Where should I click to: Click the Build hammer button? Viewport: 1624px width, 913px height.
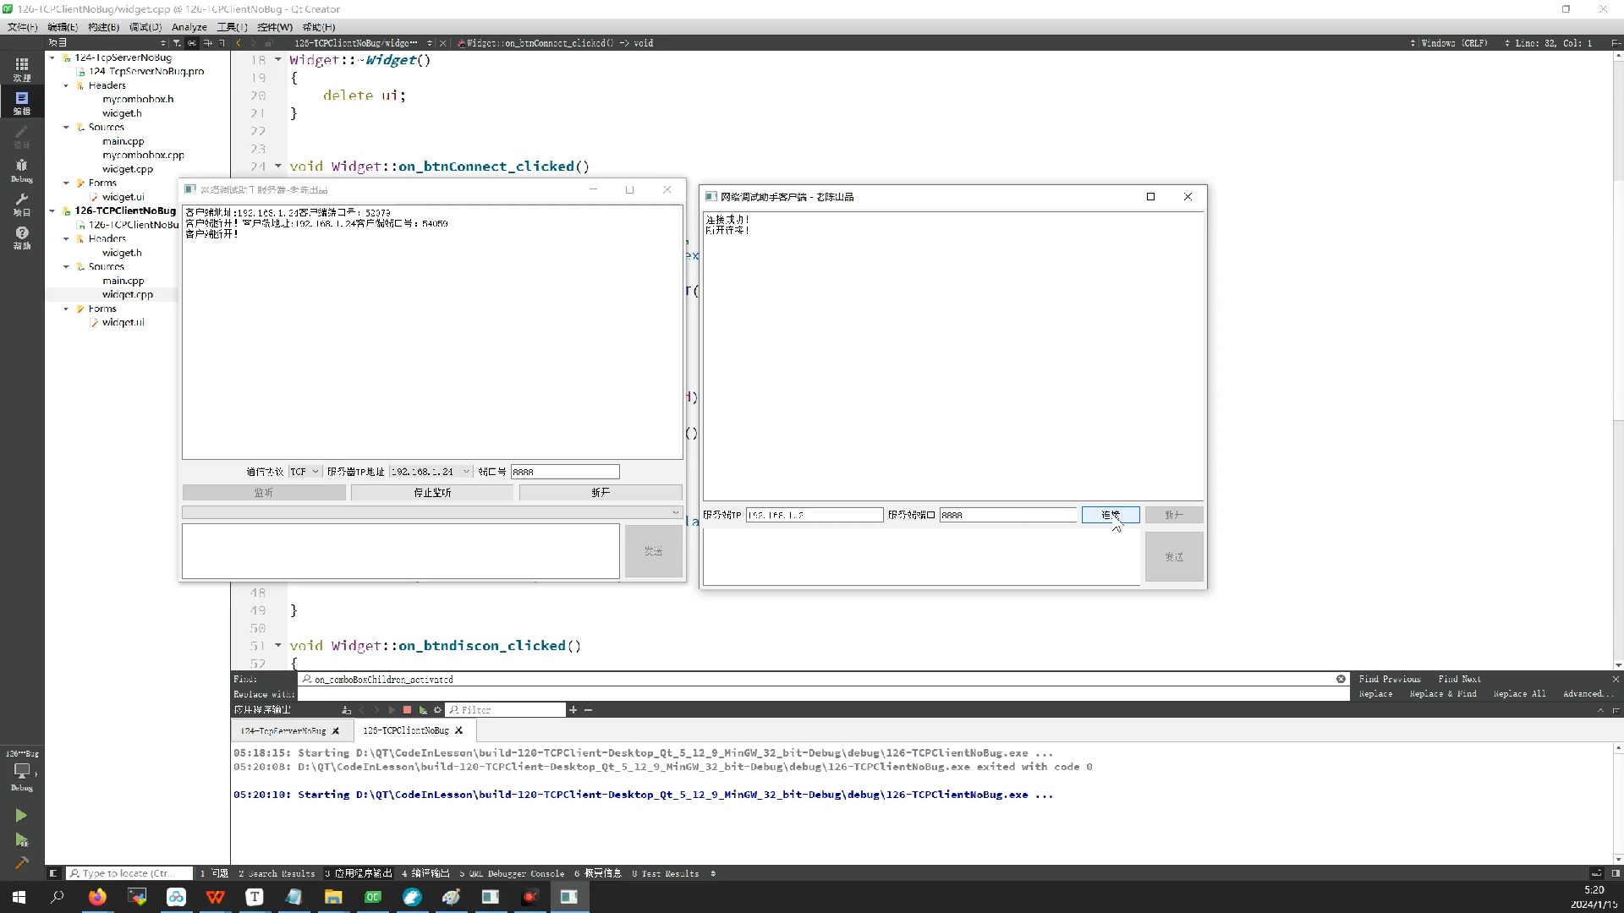21,863
